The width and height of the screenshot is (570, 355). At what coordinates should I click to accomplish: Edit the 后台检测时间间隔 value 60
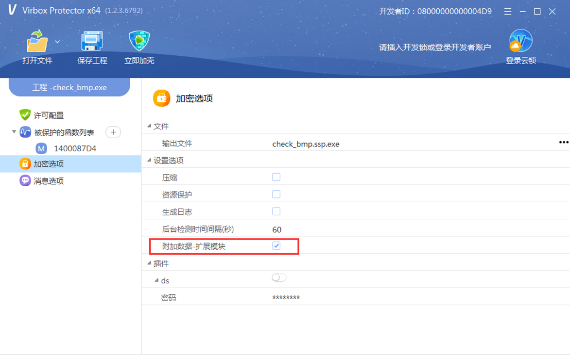click(x=276, y=229)
